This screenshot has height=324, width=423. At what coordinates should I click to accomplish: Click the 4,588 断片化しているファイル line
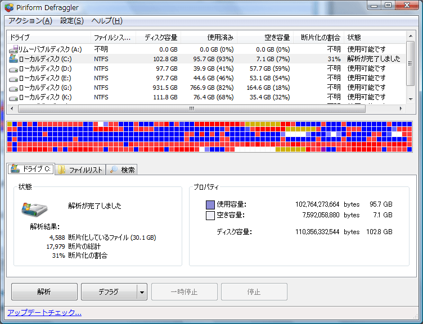[102, 238]
